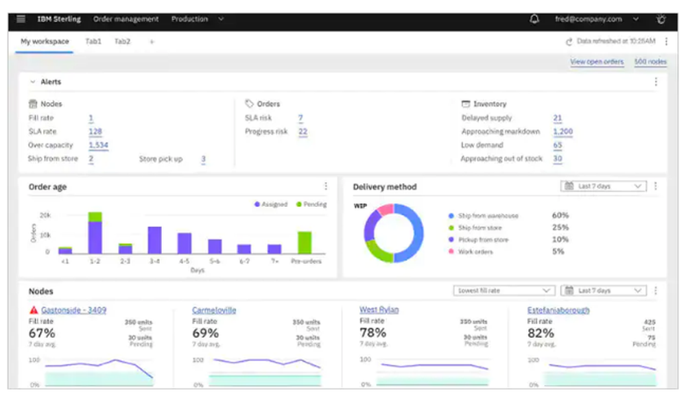Viewport: 686px width, 405px height.
Task: Add a new workspace tab with plus
Action: [x=152, y=42]
